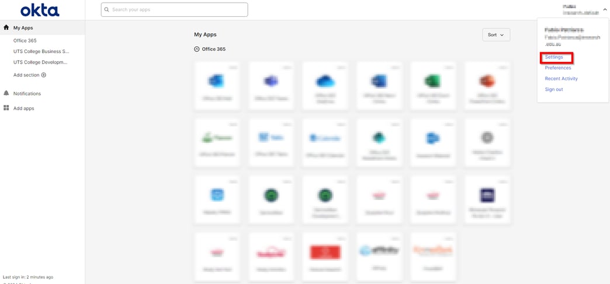Image resolution: width=610 pixels, height=284 pixels.
Task: Add a new section via plus icon
Action: pos(44,75)
